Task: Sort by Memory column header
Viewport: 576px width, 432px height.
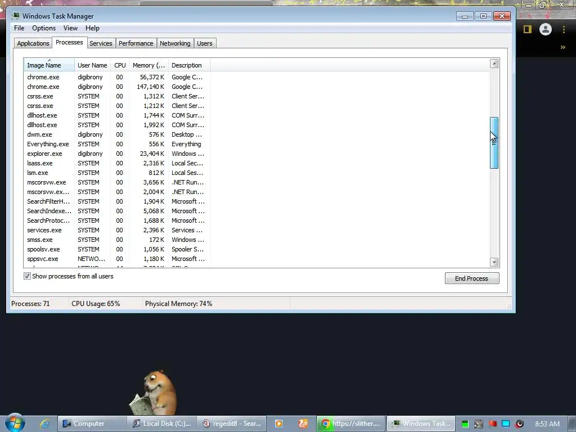Action: coord(148,65)
